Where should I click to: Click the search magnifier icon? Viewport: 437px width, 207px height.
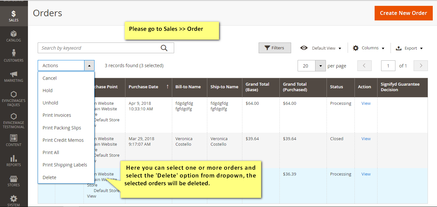pyautogui.click(x=164, y=48)
